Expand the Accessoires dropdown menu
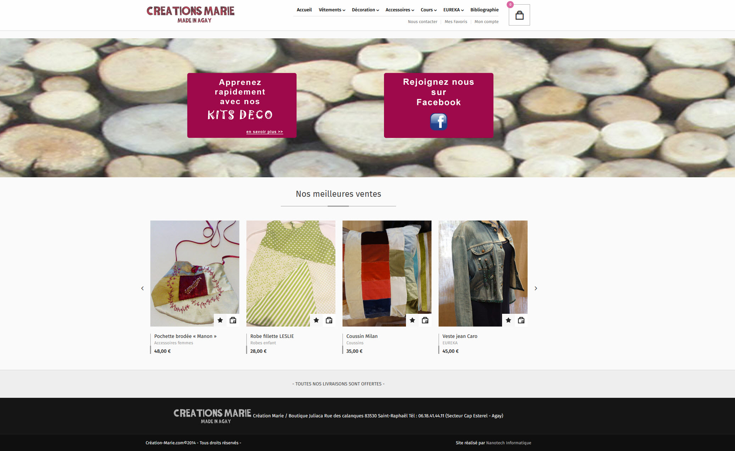Viewport: 735px width, 451px height. [400, 10]
